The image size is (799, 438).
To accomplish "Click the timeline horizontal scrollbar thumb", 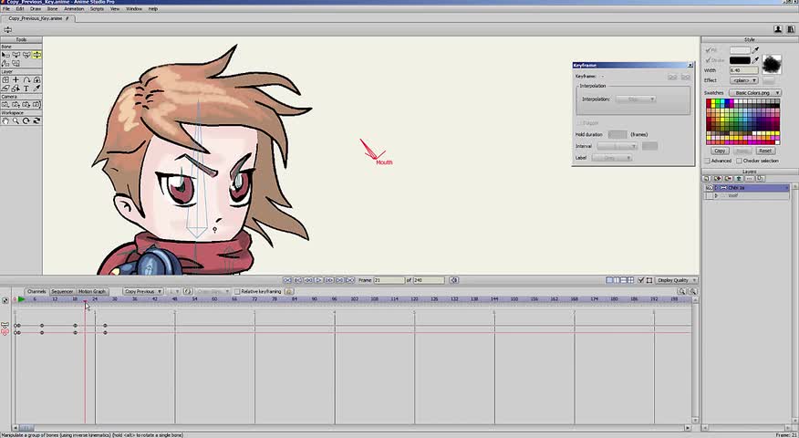I will [x=26, y=428].
